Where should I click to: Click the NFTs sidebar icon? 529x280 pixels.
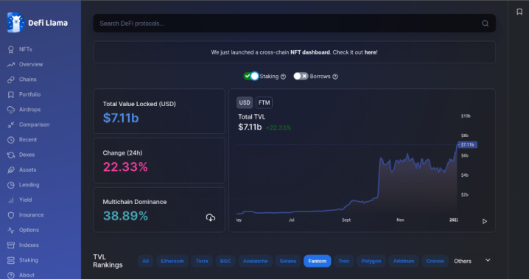click(x=11, y=49)
